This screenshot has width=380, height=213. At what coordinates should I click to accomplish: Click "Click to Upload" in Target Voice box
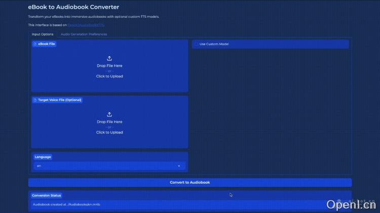coord(109,133)
